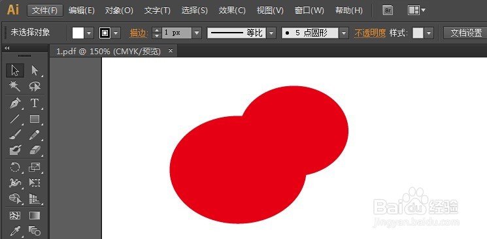The width and height of the screenshot is (487, 239).
Task: Click the 样式 graphic style swatch
Action: pos(418,33)
